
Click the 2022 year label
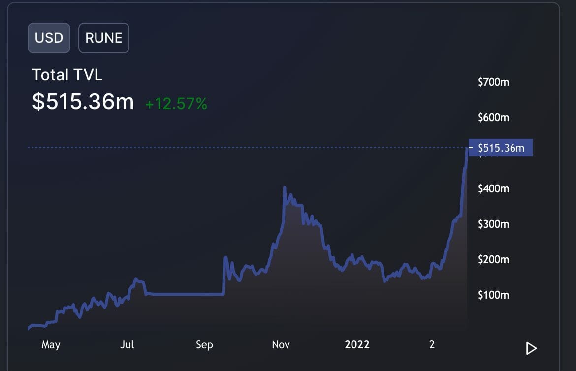tap(357, 344)
